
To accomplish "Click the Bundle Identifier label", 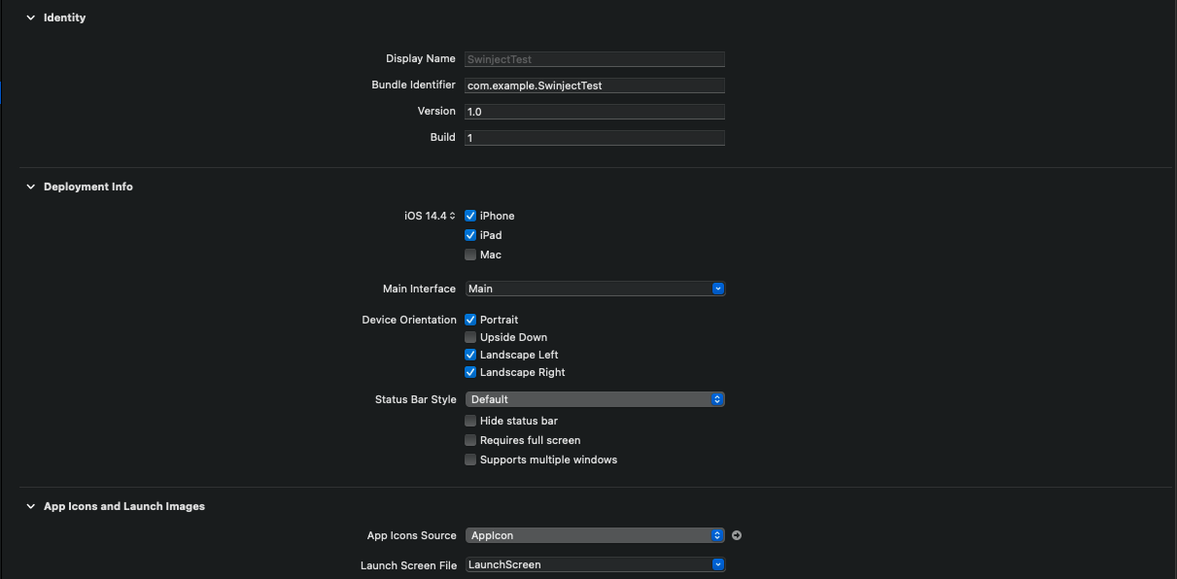I will click(413, 85).
